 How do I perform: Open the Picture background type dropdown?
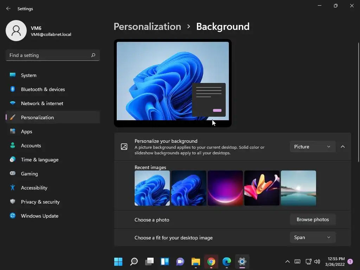(x=313, y=147)
